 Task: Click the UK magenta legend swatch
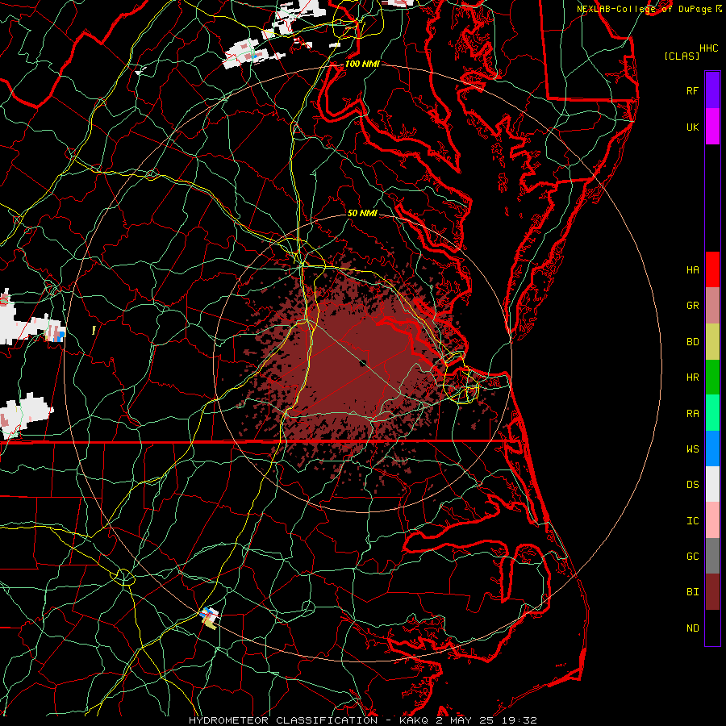(x=712, y=127)
